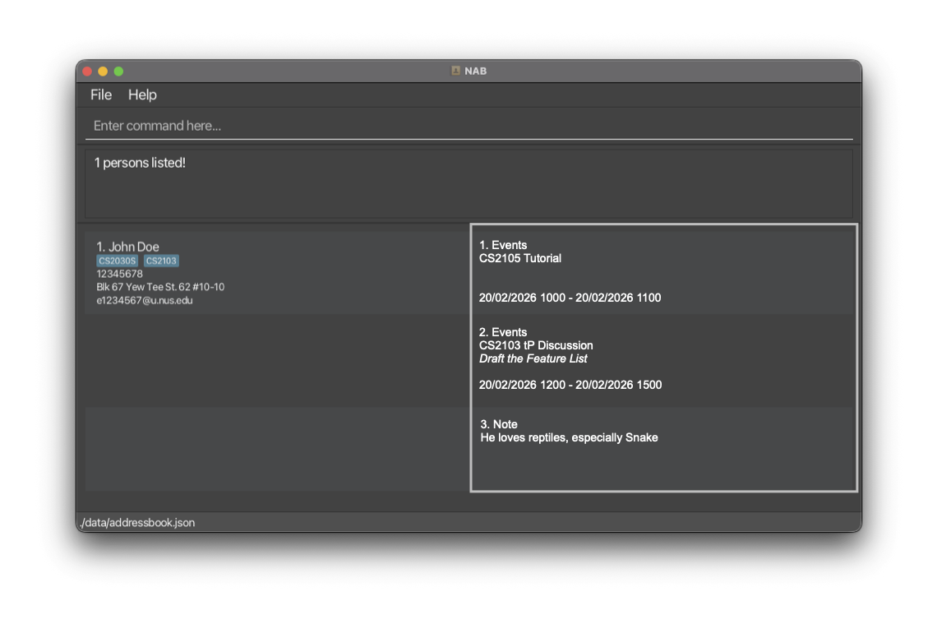This screenshot has height=624, width=937.
Task: Open the Help menu
Action: click(142, 95)
